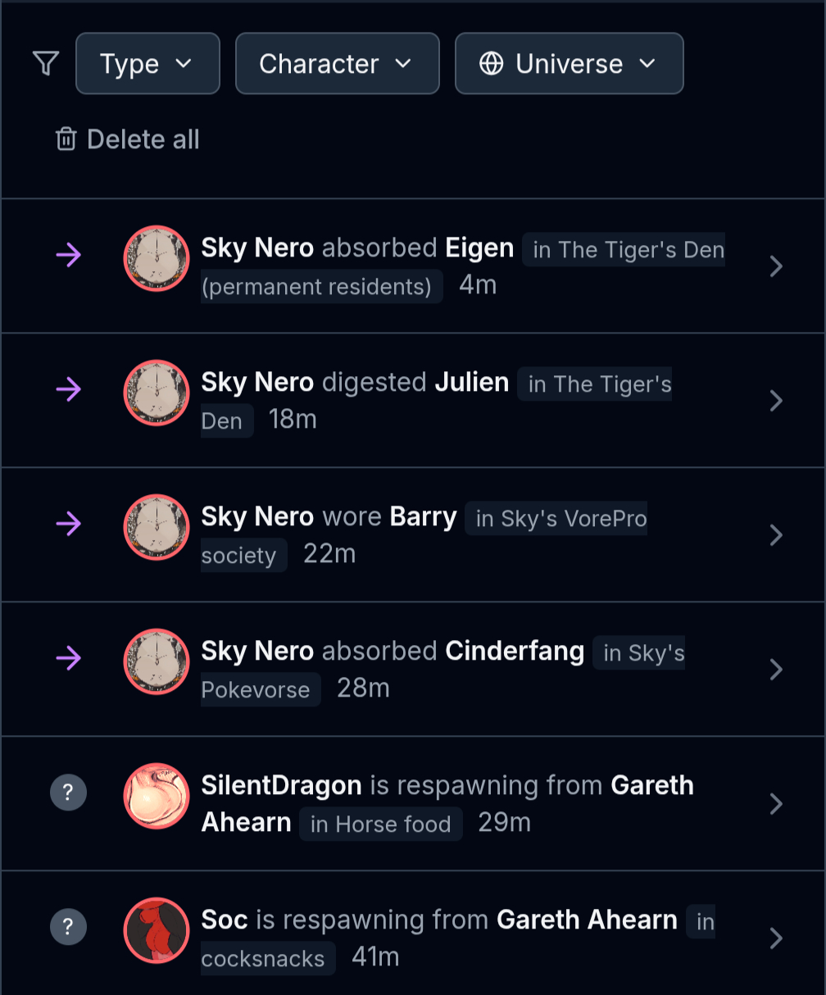826x995 pixels.
Task: Click Soc's red avatar picture
Action: (x=156, y=930)
